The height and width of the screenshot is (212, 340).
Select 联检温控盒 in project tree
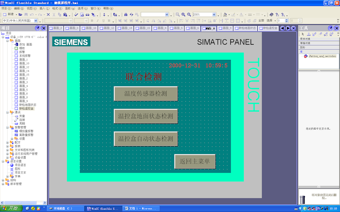pos(26,109)
